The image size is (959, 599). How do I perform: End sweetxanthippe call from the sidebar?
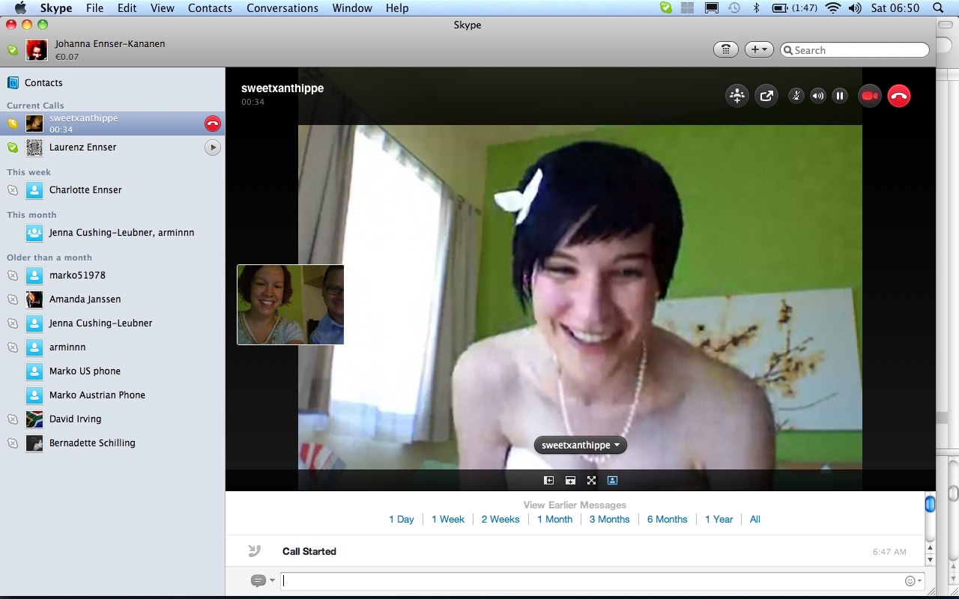[x=213, y=124]
